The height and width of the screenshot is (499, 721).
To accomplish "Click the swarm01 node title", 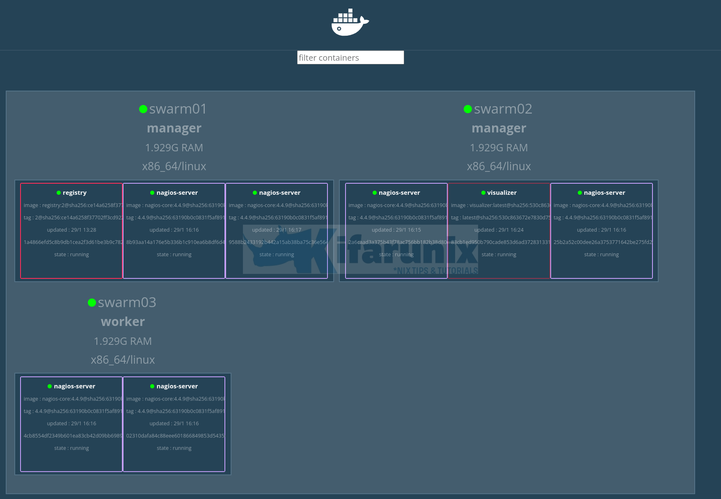I will click(178, 109).
